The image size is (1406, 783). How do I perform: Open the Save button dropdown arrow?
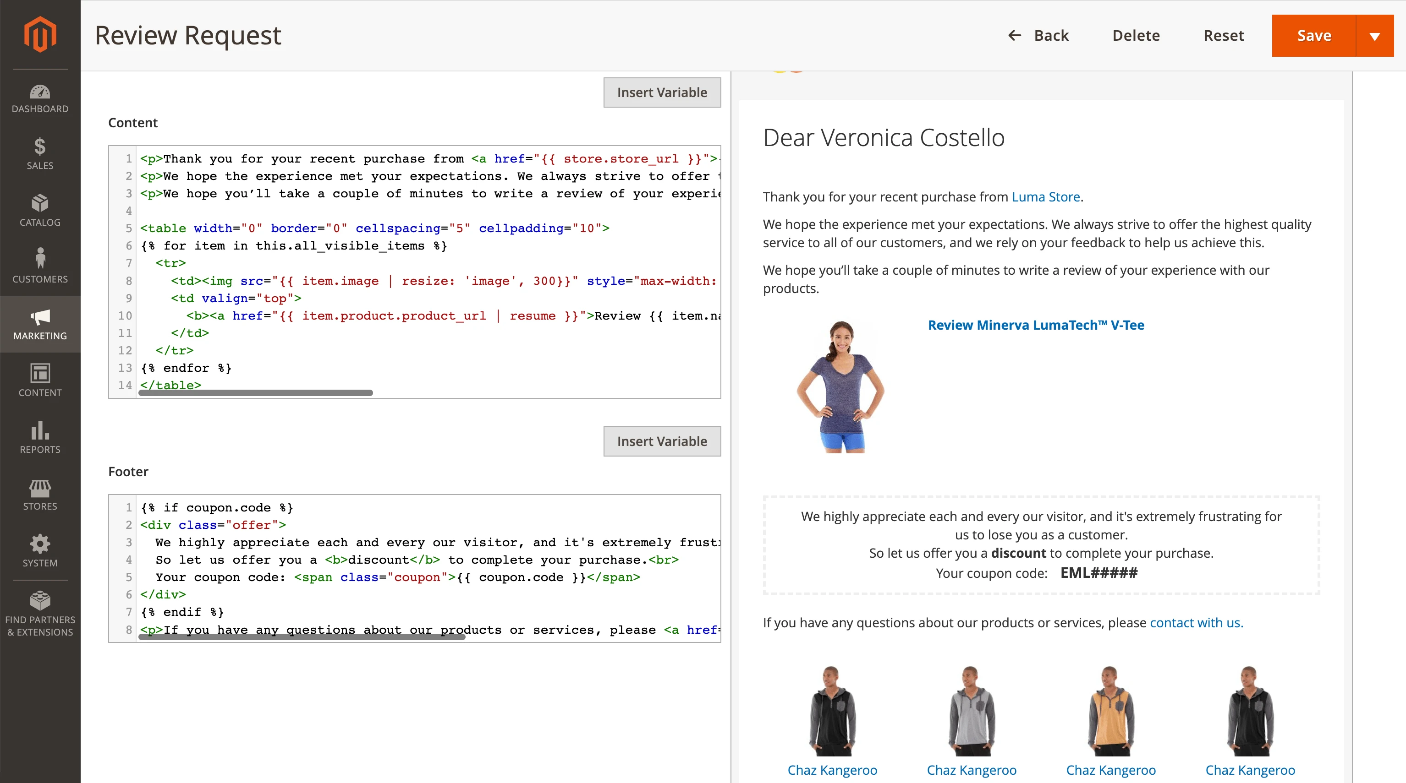[x=1374, y=35]
